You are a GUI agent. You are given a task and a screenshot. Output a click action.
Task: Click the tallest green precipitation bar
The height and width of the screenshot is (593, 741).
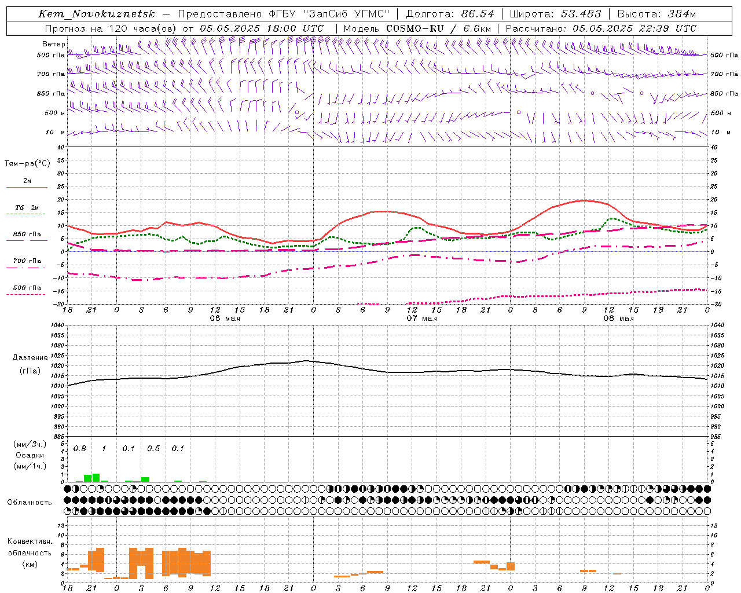pos(96,478)
